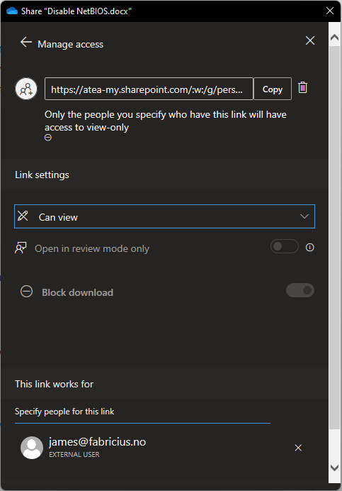This screenshot has height=491, width=342.
Task: Click the Block download circle icon
Action: (27, 291)
